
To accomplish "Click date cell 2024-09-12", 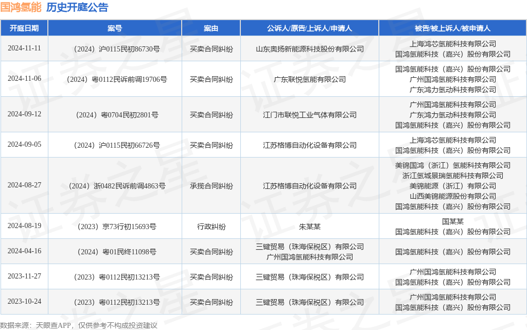I will (x=24, y=114).
